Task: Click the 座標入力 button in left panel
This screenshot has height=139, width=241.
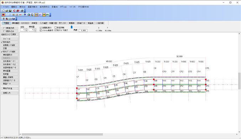Action: pyautogui.click(x=10, y=93)
